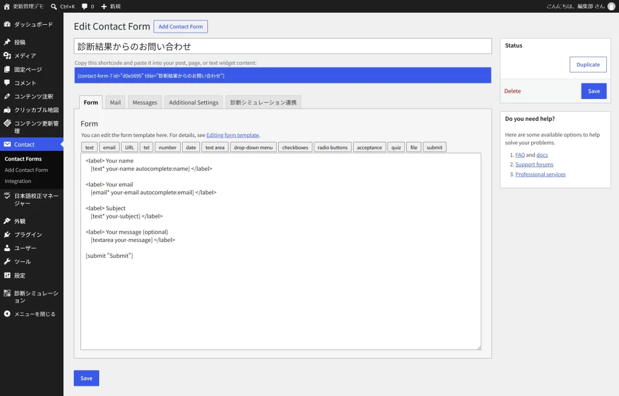
Task: Click the 診断シミュレーション grid icon
Action: 7,293
